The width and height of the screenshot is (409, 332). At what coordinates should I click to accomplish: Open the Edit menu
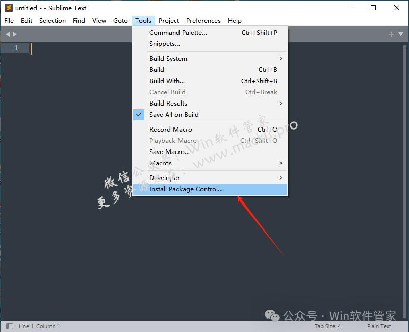(x=27, y=20)
